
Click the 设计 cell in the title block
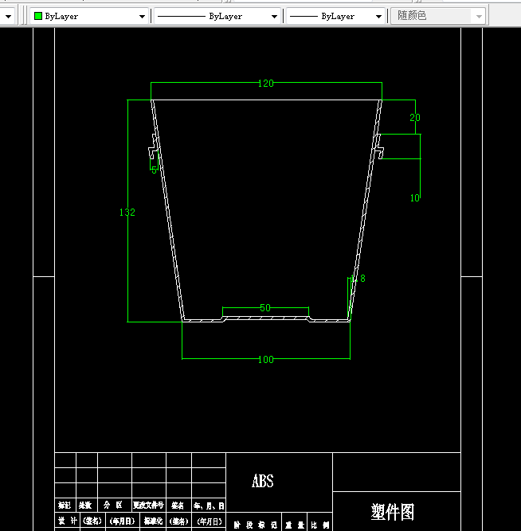click(68, 521)
